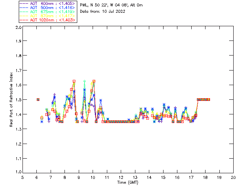Click the 12 x-axis tick label
This screenshot has width=240, height=192.
tap(121, 178)
